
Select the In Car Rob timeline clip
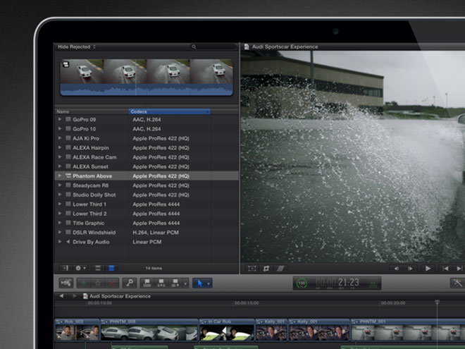[227, 330]
